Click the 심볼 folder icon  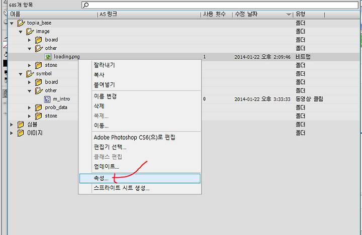21,125
